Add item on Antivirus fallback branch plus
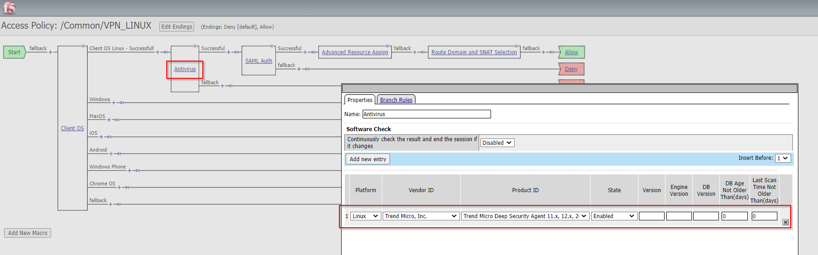818x255 pixels. (222, 86)
